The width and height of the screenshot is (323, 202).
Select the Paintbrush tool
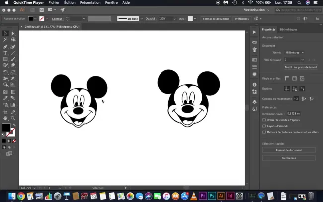pos(13,59)
